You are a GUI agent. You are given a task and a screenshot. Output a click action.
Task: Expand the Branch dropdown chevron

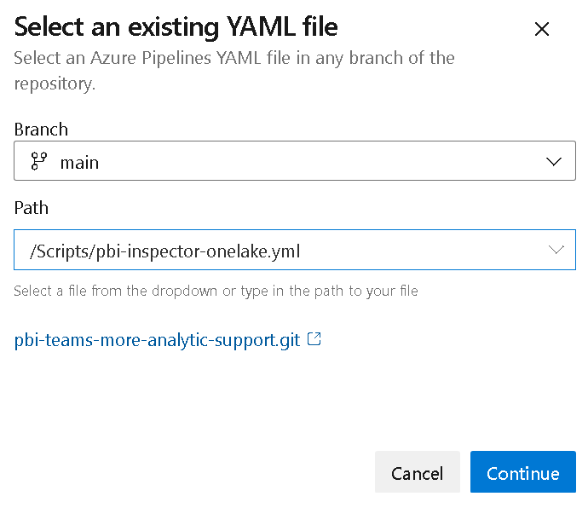tap(554, 162)
